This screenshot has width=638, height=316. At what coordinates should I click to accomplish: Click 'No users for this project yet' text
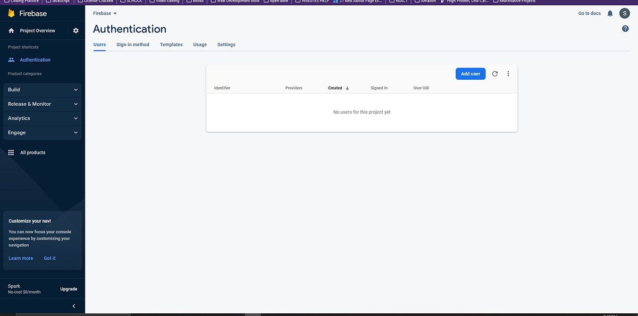pos(362,112)
